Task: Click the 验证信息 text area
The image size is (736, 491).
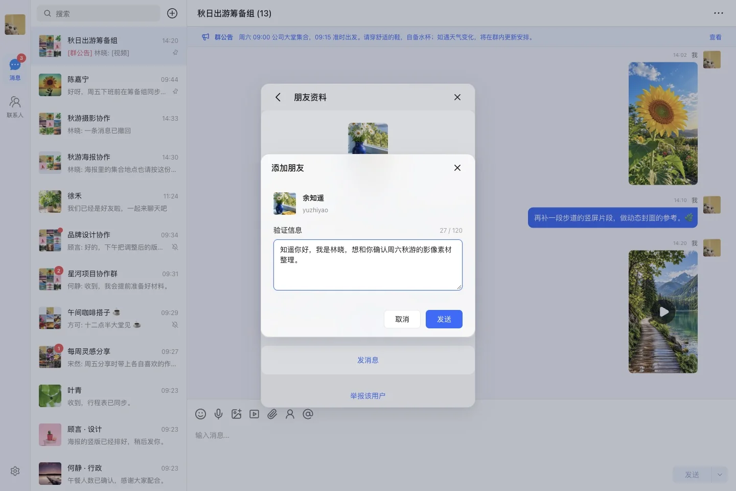Action: click(x=368, y=265)
